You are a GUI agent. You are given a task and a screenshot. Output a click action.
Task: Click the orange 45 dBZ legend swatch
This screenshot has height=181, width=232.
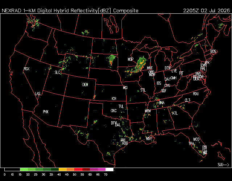coord(71,169)
